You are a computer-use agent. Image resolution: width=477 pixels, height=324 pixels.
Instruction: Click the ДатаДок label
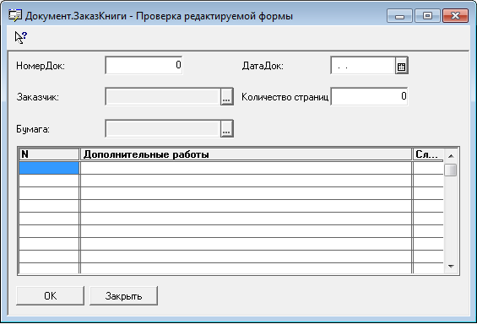click(x=263, y=66)
